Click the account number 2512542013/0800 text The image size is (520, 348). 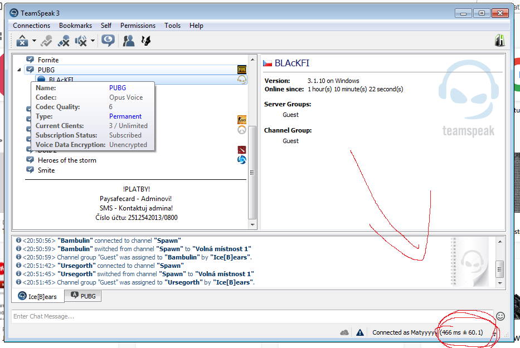click(153, 218)
